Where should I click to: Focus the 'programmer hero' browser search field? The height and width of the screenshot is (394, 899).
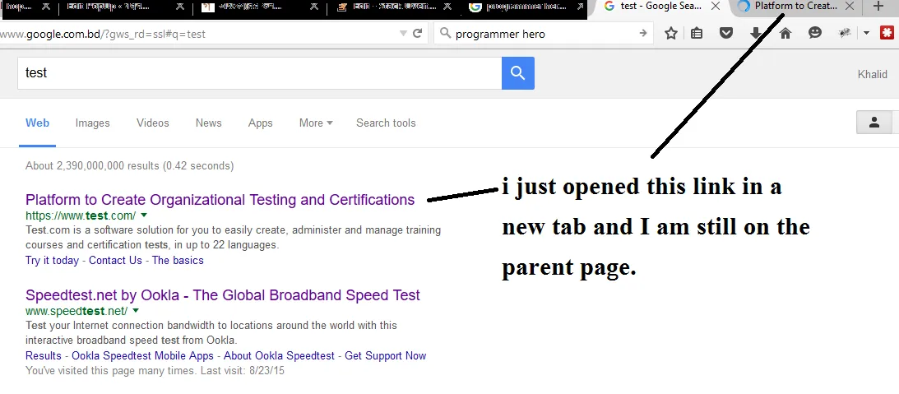pos(544,34)
